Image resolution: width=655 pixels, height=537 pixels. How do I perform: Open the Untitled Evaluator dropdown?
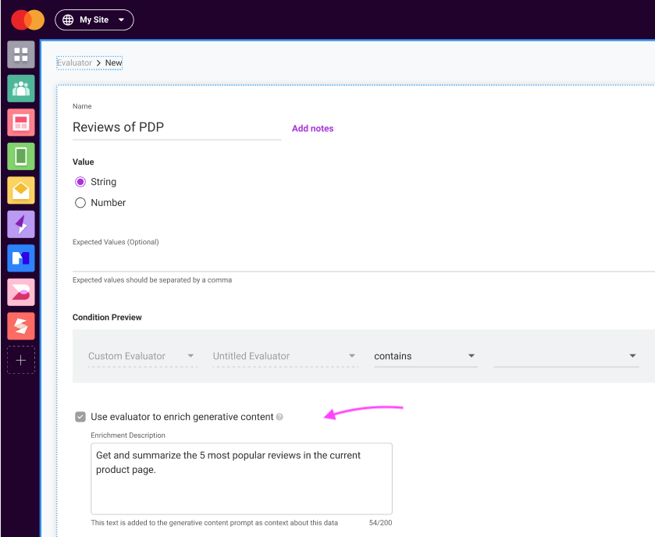coord(285,356)
